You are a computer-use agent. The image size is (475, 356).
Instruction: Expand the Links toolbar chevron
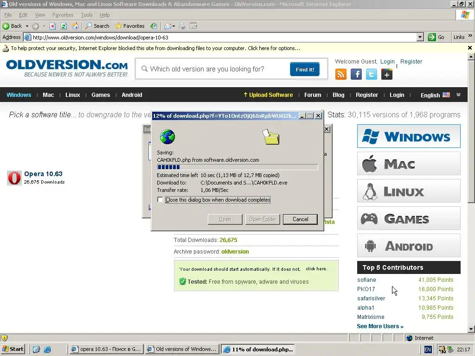(x=470, y=36)
